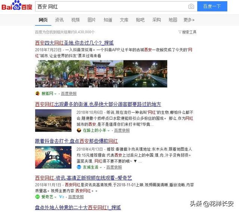Click the date 2018年10月6日

pos(90,113)
